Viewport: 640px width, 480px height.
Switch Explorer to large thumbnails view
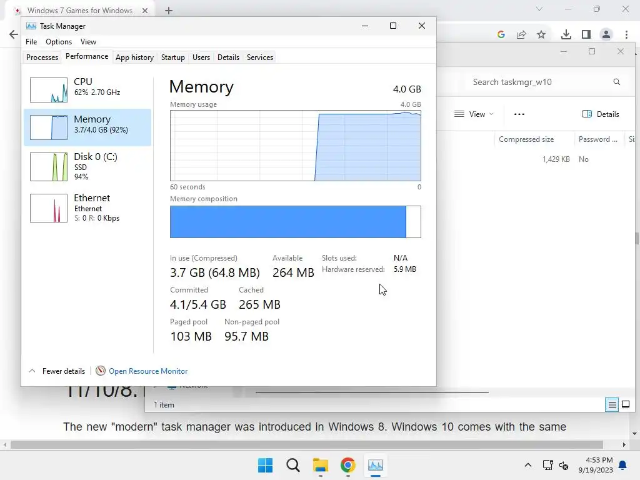(x=626, y=405)
